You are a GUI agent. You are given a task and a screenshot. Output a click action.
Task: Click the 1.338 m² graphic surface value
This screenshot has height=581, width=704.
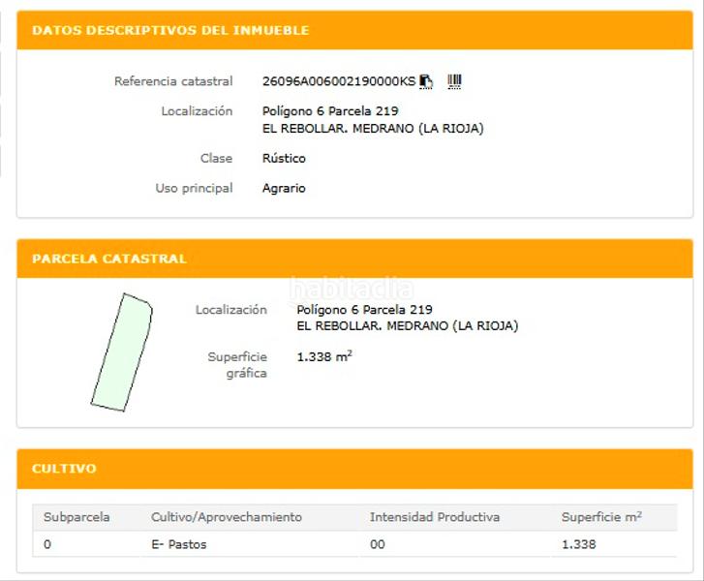pos(324,356)
